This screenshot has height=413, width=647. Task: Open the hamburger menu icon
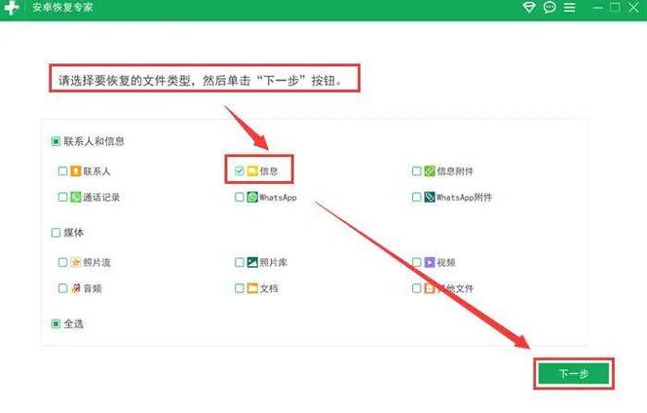click(x=569, y=7)
